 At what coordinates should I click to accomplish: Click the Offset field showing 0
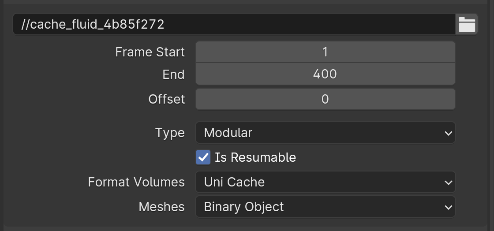(326, 99)
